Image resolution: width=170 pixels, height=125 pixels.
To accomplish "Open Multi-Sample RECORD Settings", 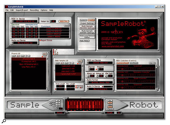I will click(x=87, y=27).
